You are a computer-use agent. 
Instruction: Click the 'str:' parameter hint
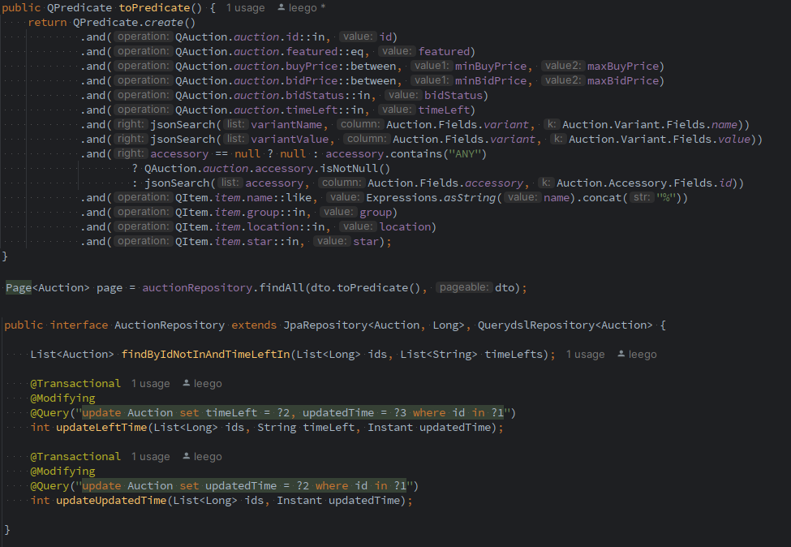[642, 197]
